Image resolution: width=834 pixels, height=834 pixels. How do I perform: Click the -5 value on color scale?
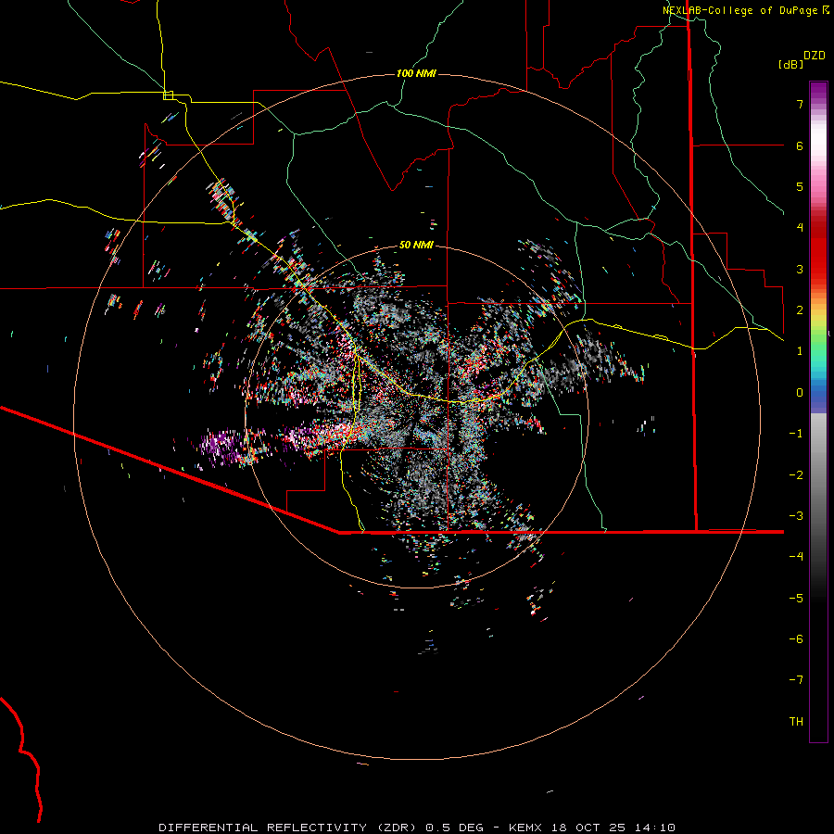(x=796, y=599)
